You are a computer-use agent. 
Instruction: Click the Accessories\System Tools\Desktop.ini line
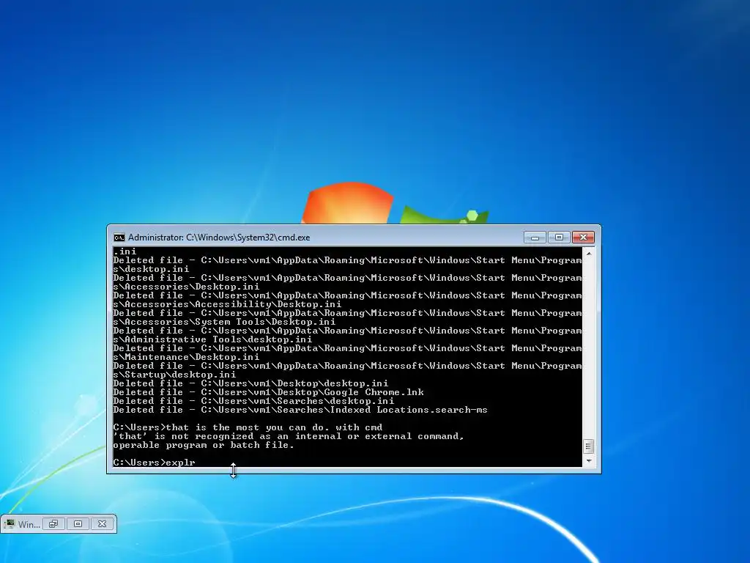pos(224,322)
